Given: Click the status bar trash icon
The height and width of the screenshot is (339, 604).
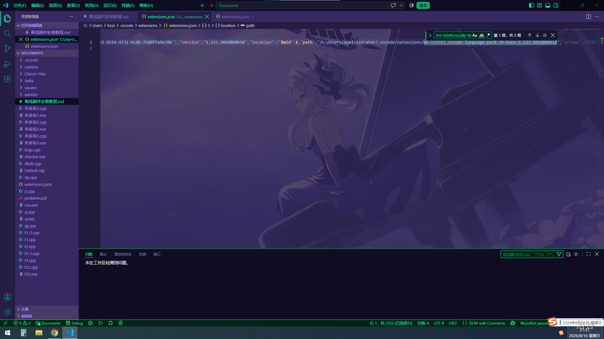Looking at the screenshot, I should tap(120, 323).
